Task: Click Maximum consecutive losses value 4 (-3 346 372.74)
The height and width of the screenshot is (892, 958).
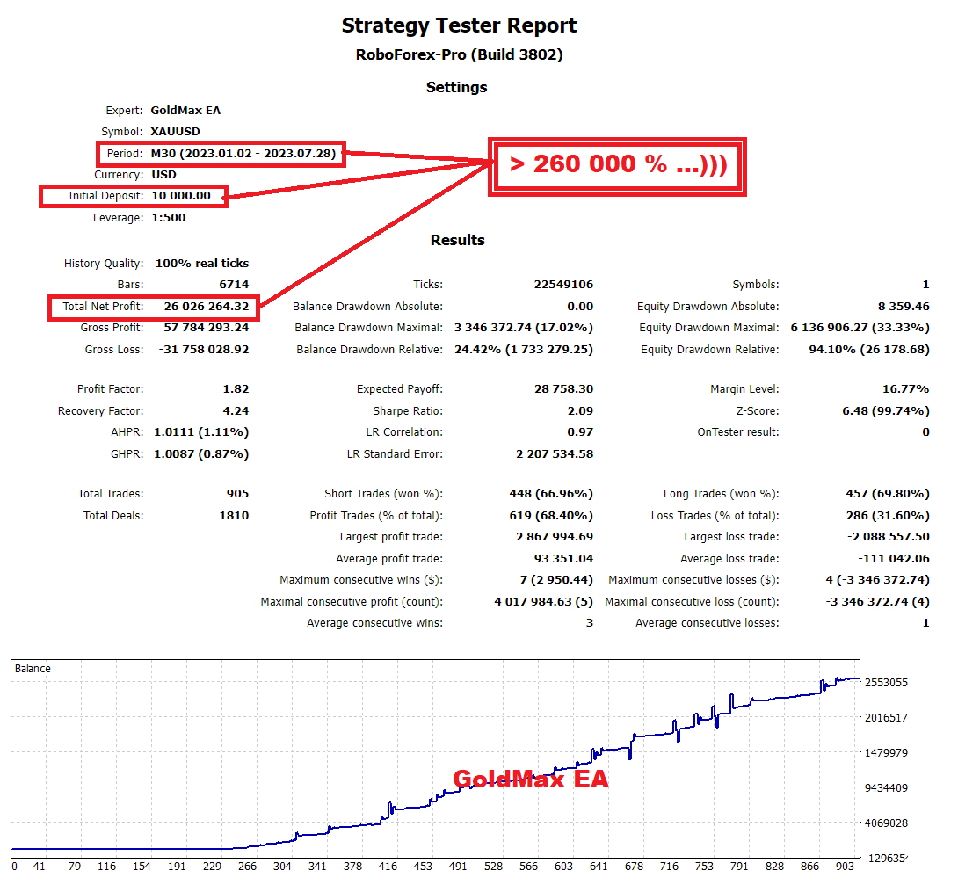Action: point(878,580)
